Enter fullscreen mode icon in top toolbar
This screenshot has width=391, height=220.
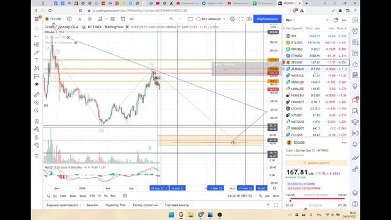[241, 19]
